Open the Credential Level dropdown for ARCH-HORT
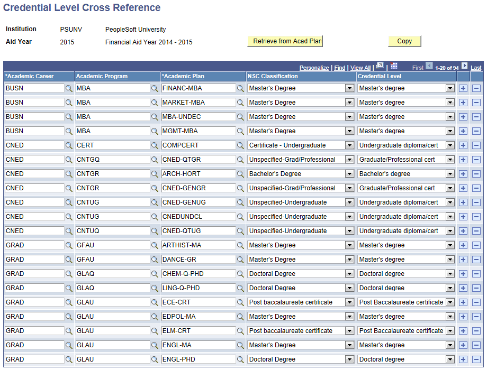487x370 pixels. tap(453, 173)
